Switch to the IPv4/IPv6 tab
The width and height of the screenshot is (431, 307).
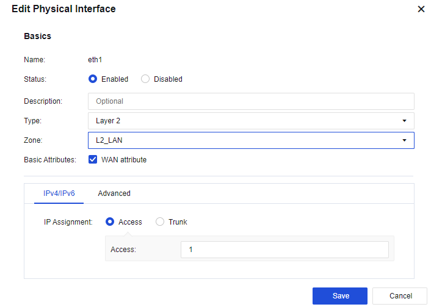point(59,193)
